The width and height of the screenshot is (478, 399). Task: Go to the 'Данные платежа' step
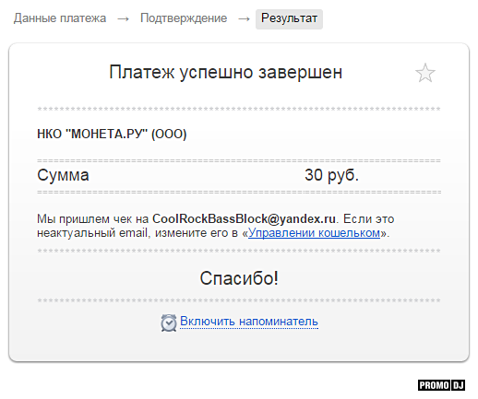(x=60, y=18)
